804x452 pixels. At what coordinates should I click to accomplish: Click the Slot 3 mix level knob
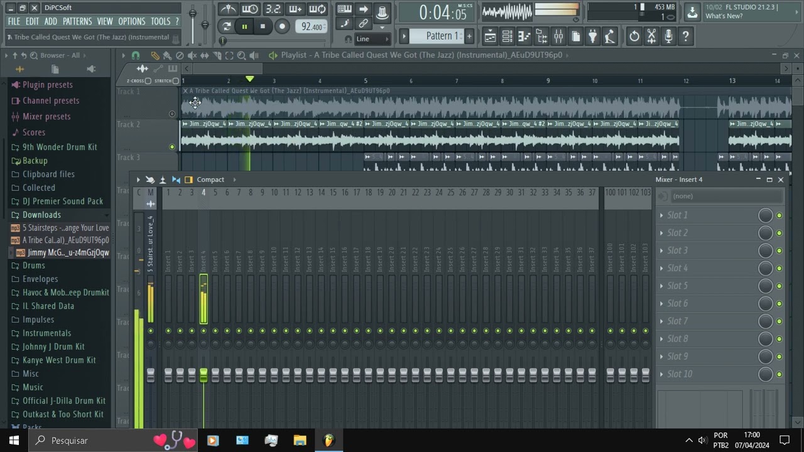click(x=765, y=250)
